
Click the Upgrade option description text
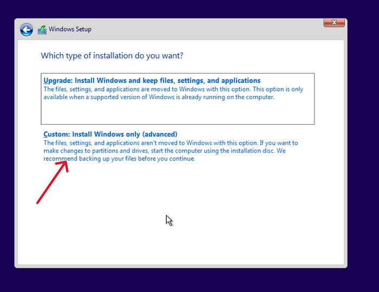pyautogui.click(x=173, y=93)
